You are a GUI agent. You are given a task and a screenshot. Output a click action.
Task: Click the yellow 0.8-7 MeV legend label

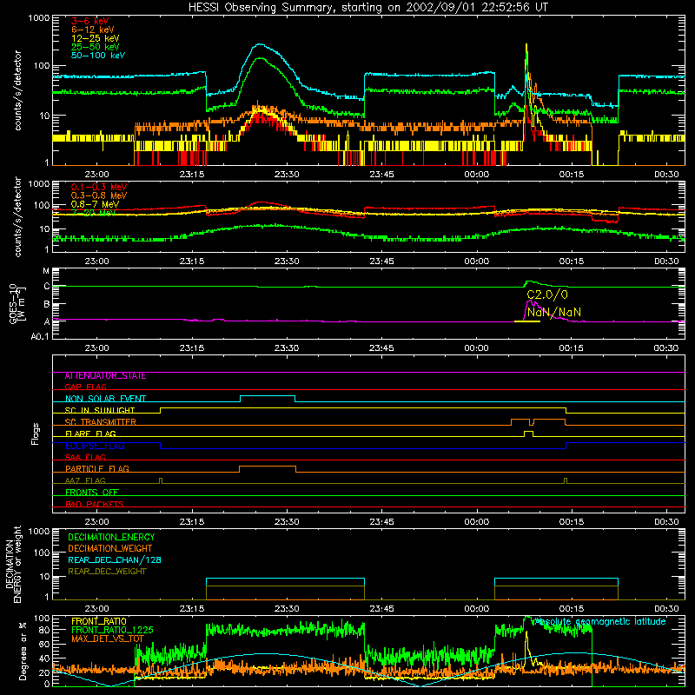coord(95,204)
